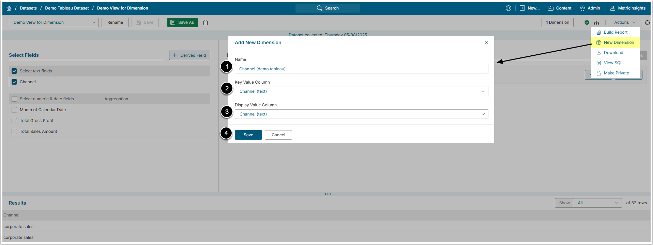653x245 pixels.
Task: Save the new dimension in dialog
Action: pyautogui.click(x=248, y=135)
